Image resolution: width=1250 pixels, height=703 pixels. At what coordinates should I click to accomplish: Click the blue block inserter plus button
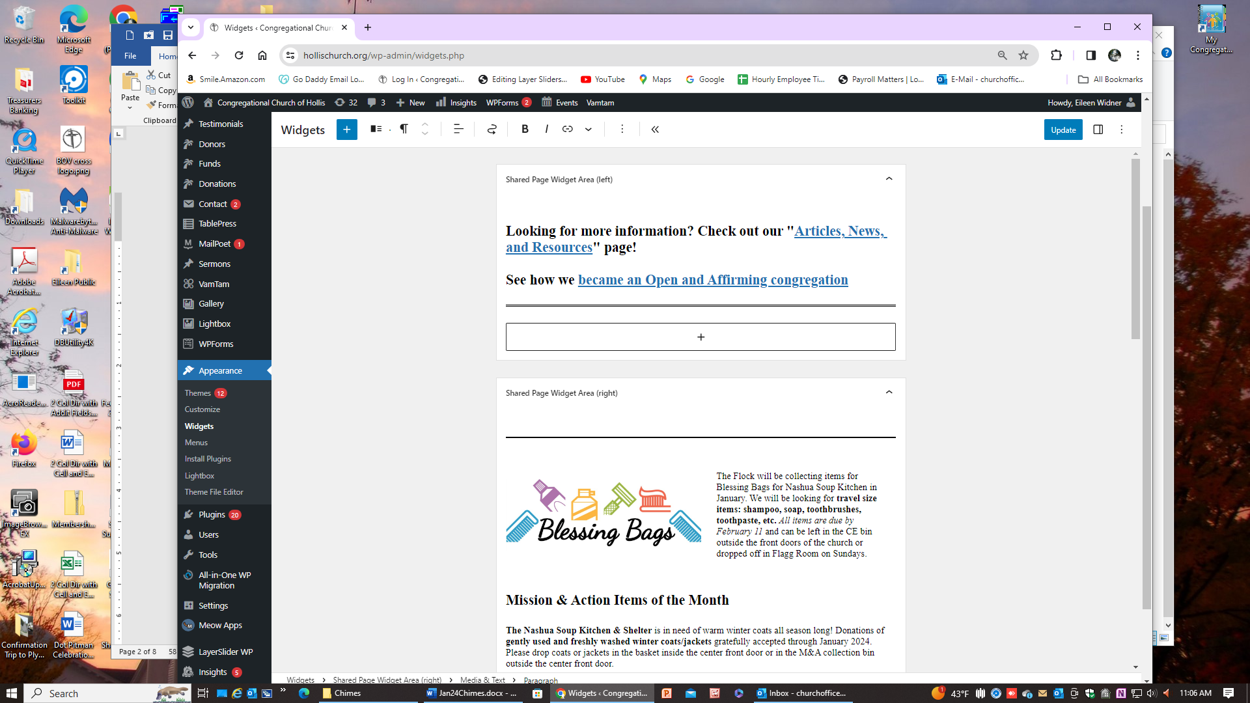[x=346, y=130]
